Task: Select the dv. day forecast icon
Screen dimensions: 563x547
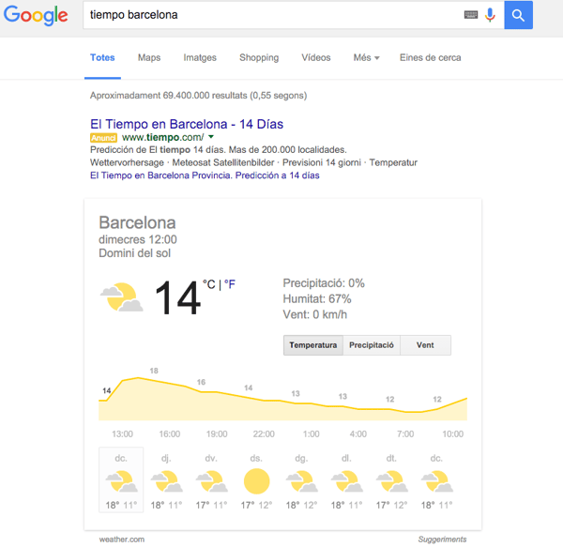Action: coord(211,482)
